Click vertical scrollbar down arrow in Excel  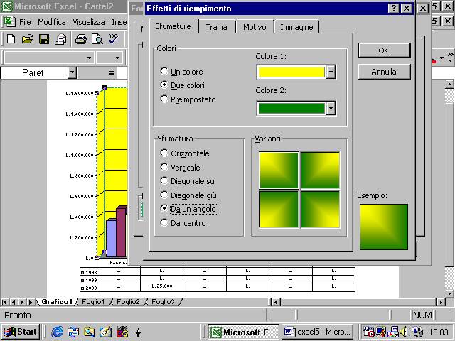point(449,293)
